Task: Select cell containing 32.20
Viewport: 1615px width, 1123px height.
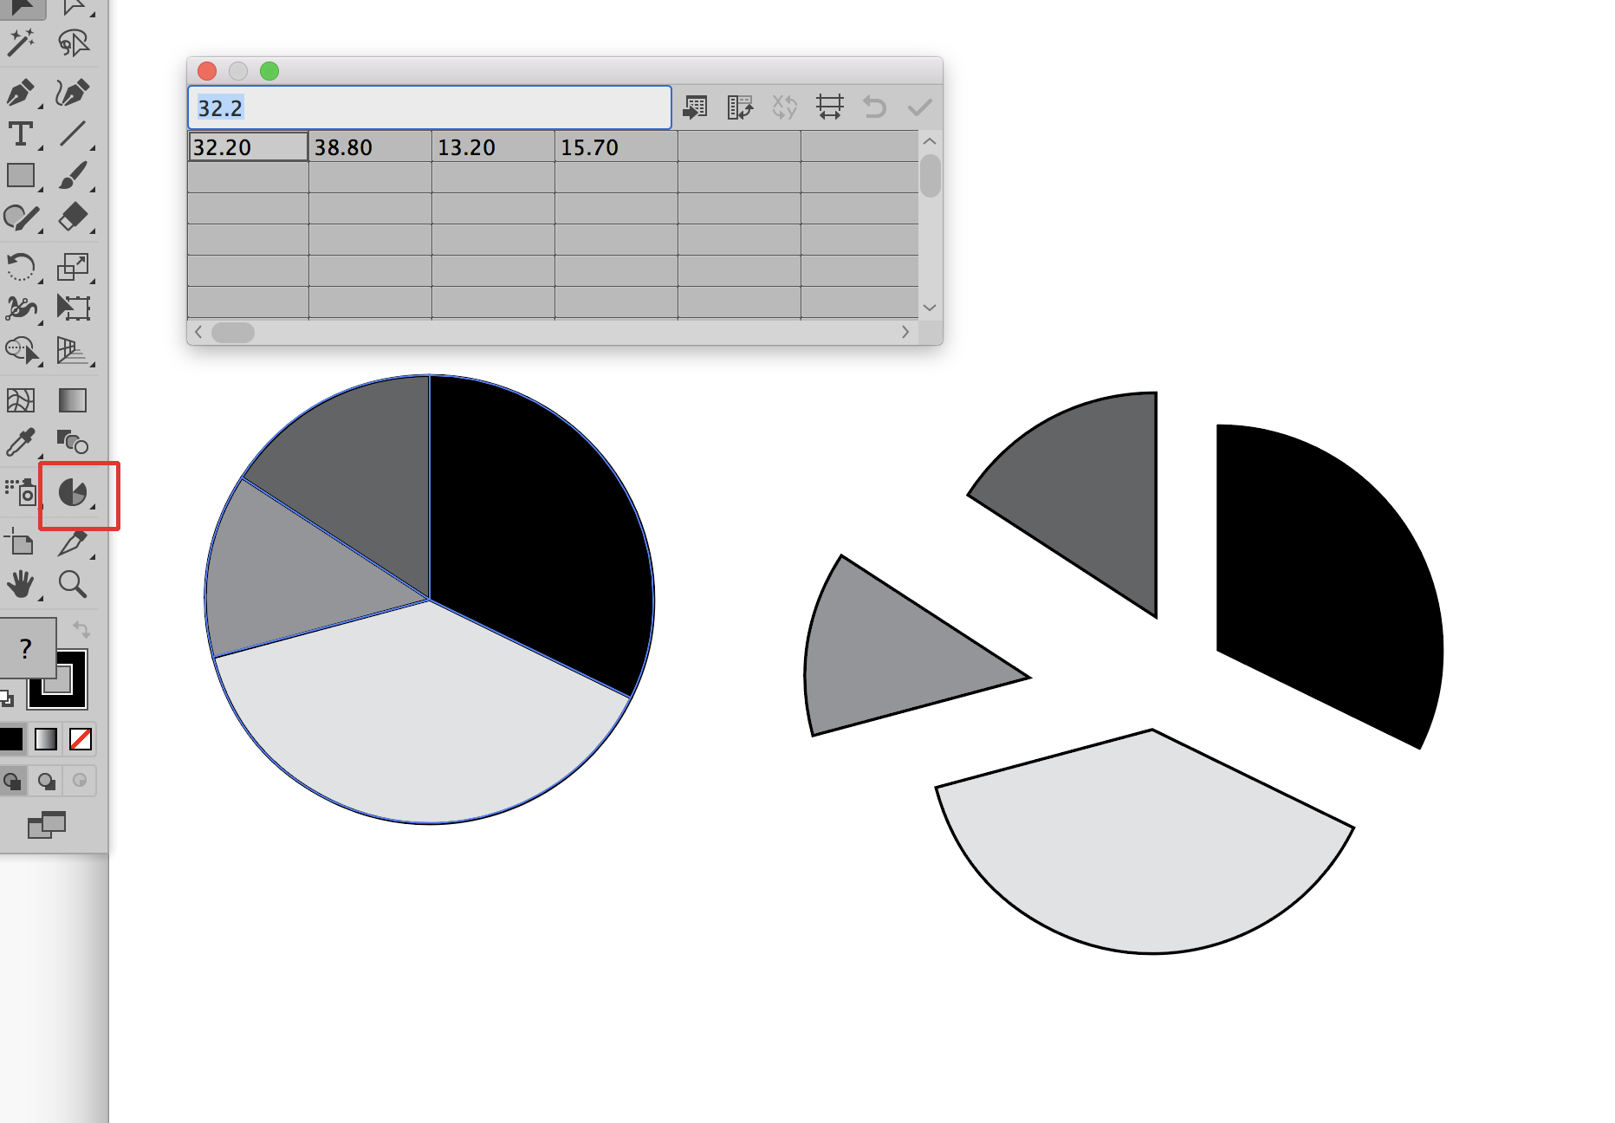Action: pos(248,146)
